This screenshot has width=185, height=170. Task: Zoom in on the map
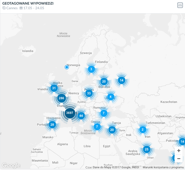pyautogui.click(x=179, y=151)
